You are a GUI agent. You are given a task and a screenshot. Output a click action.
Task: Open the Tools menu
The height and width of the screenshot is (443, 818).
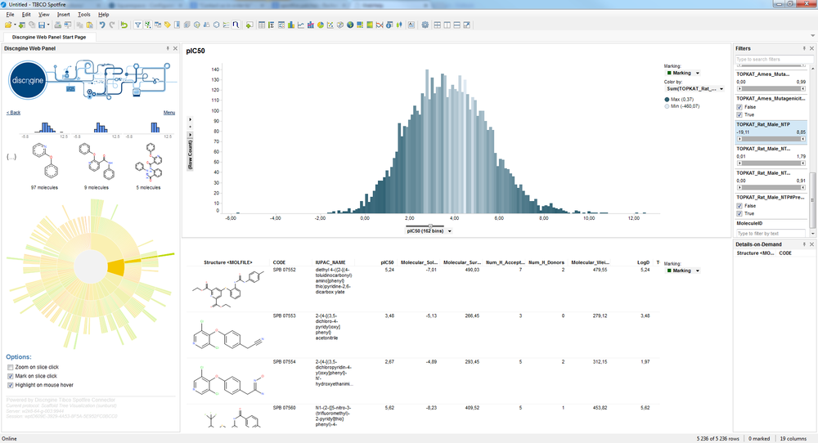(x=83, y=15)
